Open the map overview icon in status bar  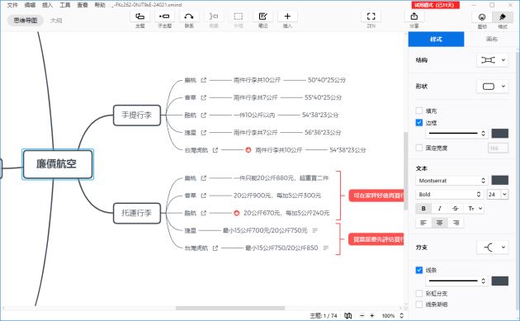click(347, 316)
